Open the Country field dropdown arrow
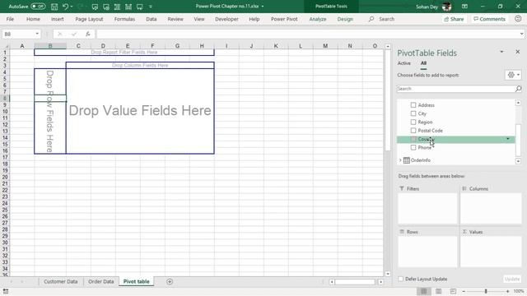Image resolution: width=527 pixels, height=296 pixels. coord(508,139)
